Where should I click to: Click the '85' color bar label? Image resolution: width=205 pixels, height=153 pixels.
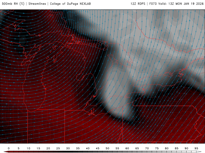[x=177, y=148]
